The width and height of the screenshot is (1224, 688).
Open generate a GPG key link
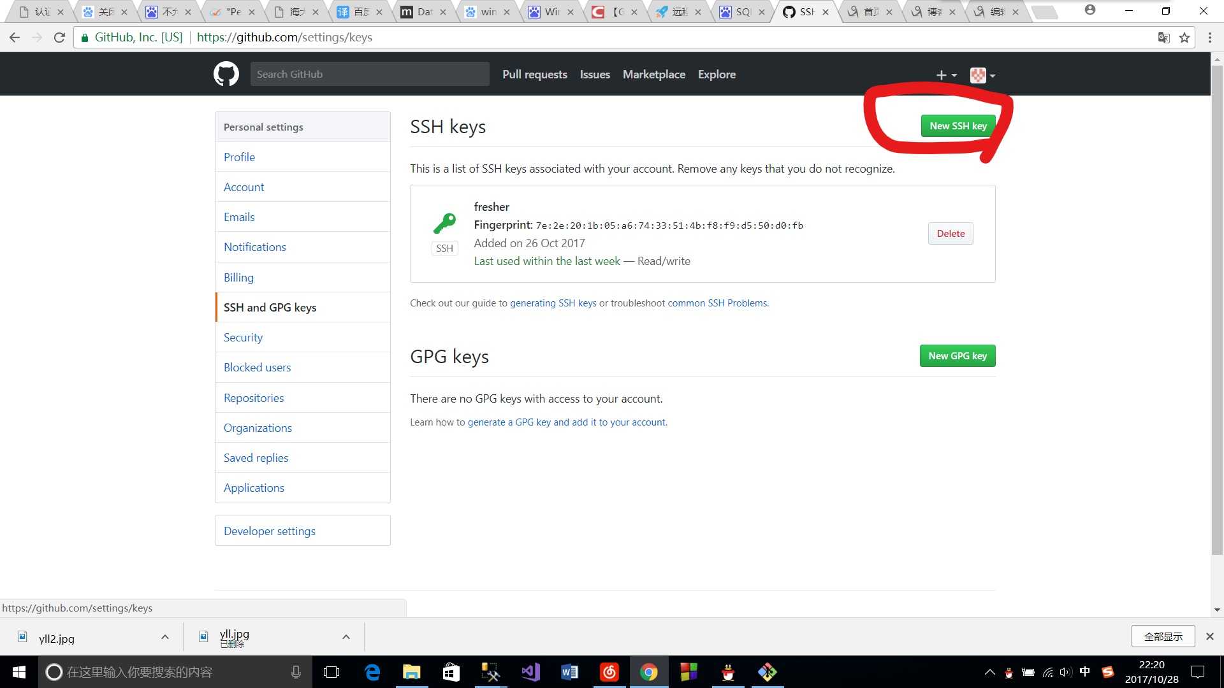click(567, 422)
